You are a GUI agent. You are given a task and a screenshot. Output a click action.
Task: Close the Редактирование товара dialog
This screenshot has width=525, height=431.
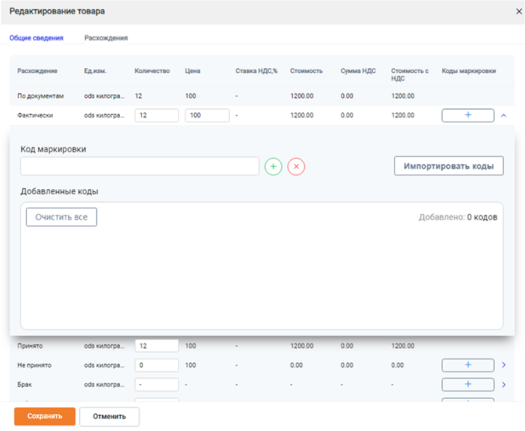pos(519,12)
